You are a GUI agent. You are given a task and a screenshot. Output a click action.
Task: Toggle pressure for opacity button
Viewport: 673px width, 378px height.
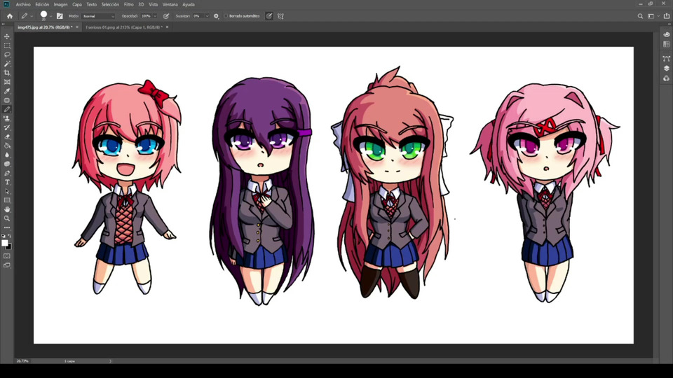coord(166,16)
